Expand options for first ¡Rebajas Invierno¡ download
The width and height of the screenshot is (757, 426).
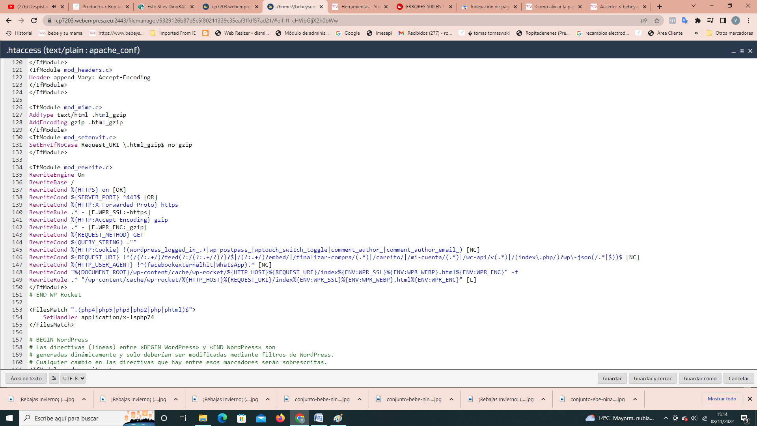pos(84,399)
